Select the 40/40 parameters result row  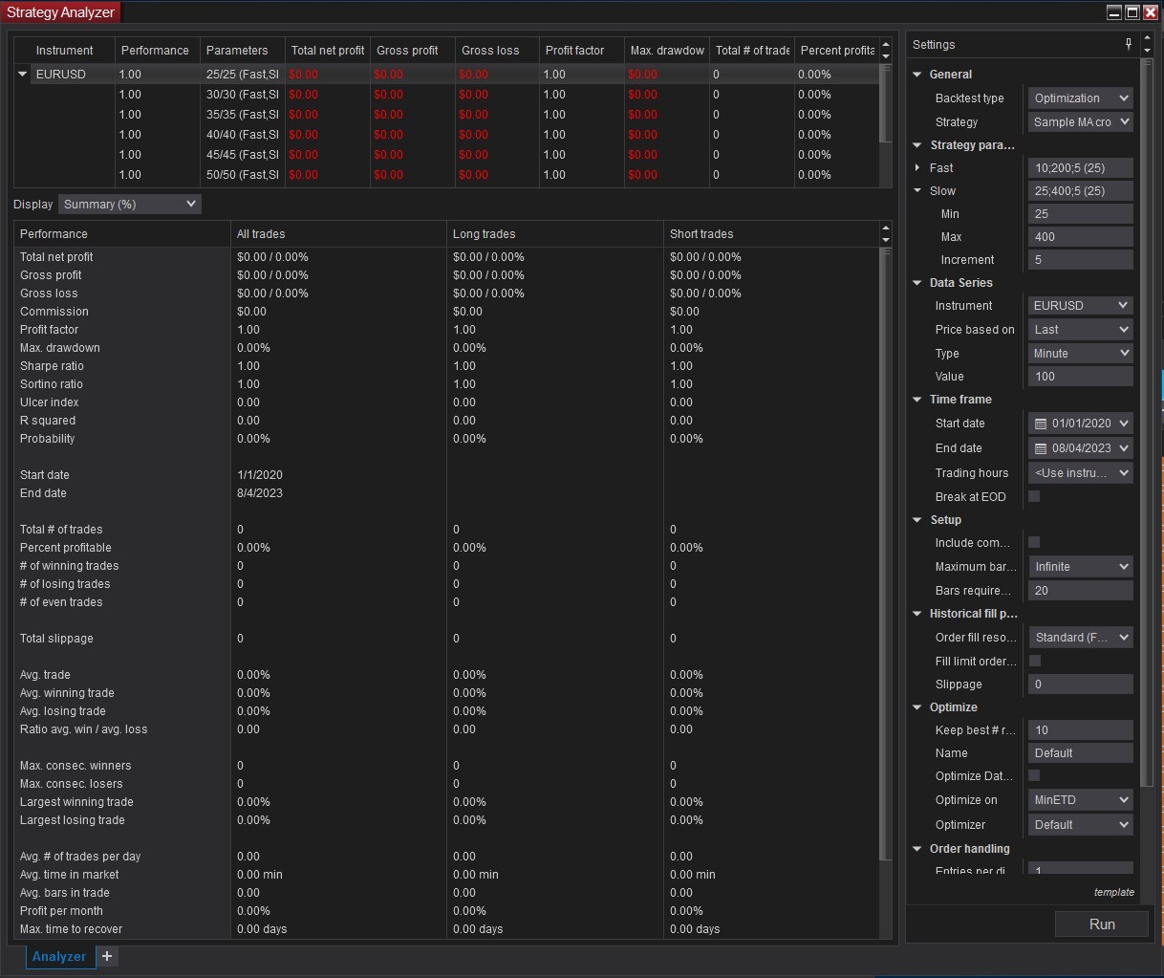445,135
